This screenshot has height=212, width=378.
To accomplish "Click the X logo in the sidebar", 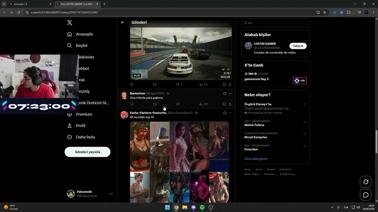I will point(69,23).
